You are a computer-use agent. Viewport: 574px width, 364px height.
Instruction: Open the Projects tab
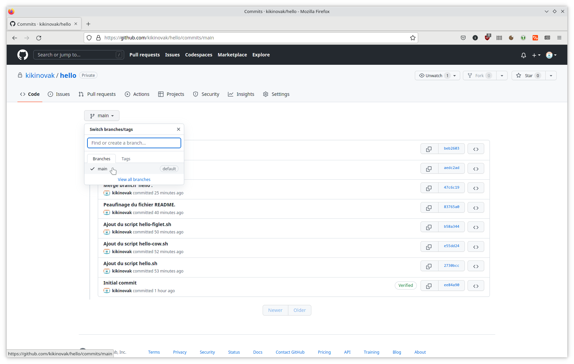[171, 94]
